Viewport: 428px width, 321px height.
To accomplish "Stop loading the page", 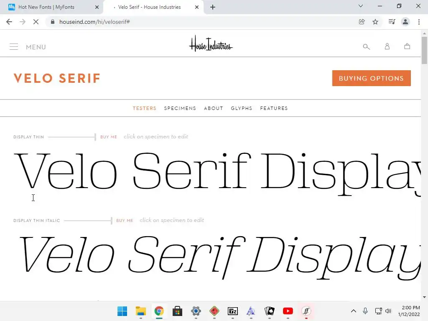I will pos(36,22).
